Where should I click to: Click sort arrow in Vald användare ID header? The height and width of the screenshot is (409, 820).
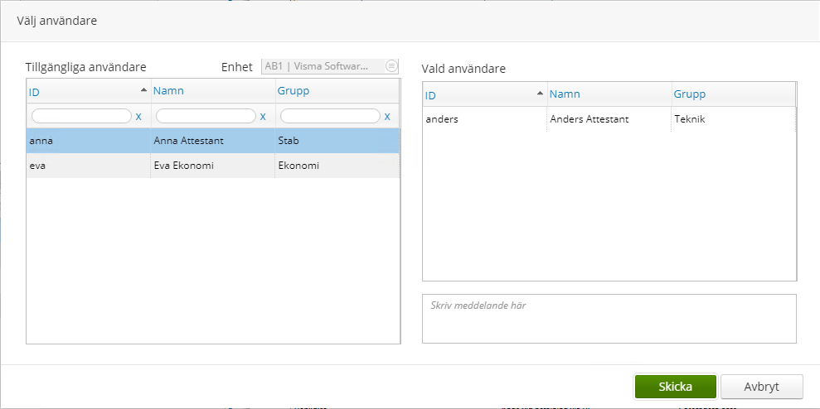541,94
